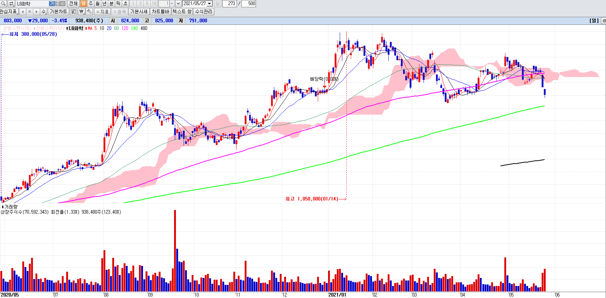This screenshot has width=606, height=298.
Task: Click the refresh/rotate stock icon
Action: [11, 4]
